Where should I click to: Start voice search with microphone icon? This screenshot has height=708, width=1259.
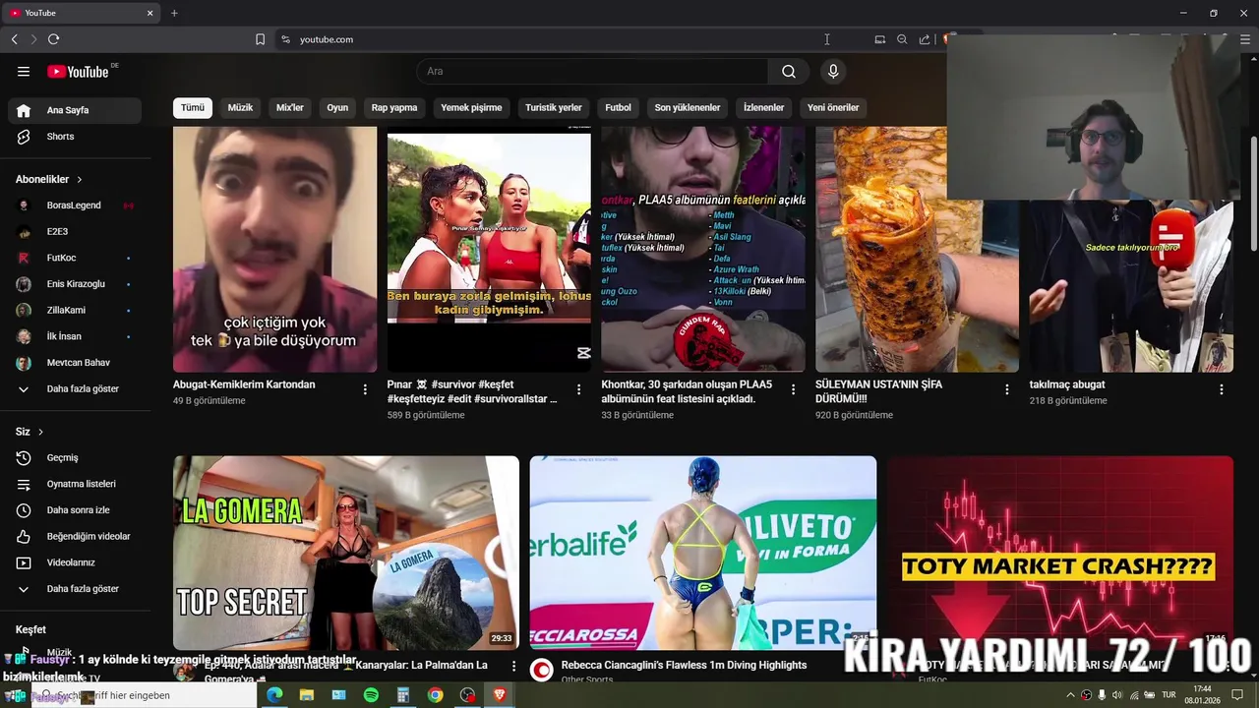[833, 71]
